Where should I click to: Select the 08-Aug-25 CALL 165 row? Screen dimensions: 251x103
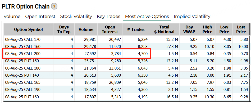point(126,82)
